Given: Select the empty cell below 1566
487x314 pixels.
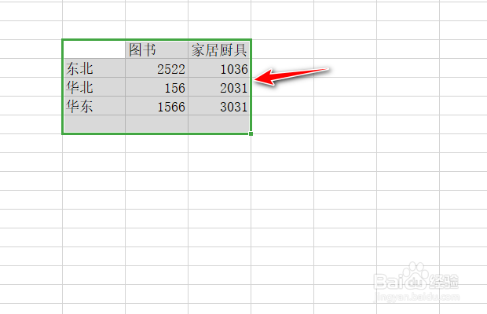Looking at the screenshot, I should pos(156,124).
